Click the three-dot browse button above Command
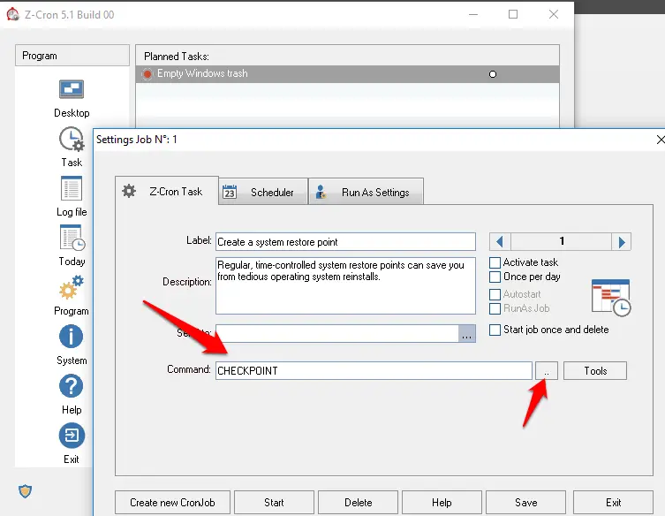The image size is (665, 516). point(467,333)
